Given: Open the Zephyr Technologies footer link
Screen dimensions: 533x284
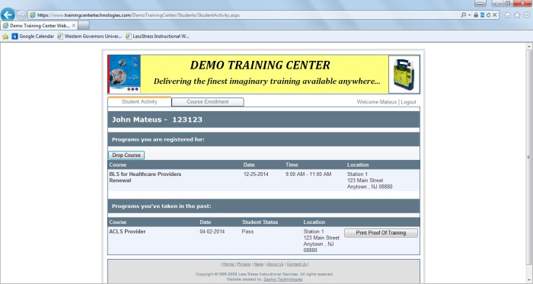Looking at the screenshot, I should [282, 279].
